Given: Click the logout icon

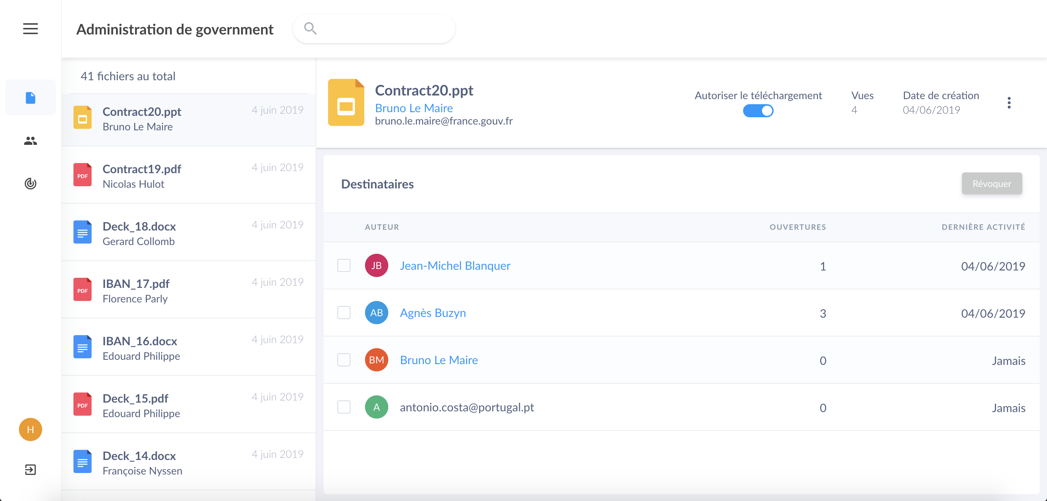Looking at the screenshot, I should coord(31,470).
